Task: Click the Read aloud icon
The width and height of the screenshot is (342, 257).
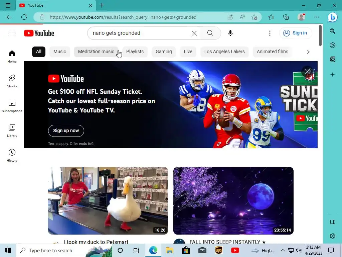Action: tap(242, 17)
